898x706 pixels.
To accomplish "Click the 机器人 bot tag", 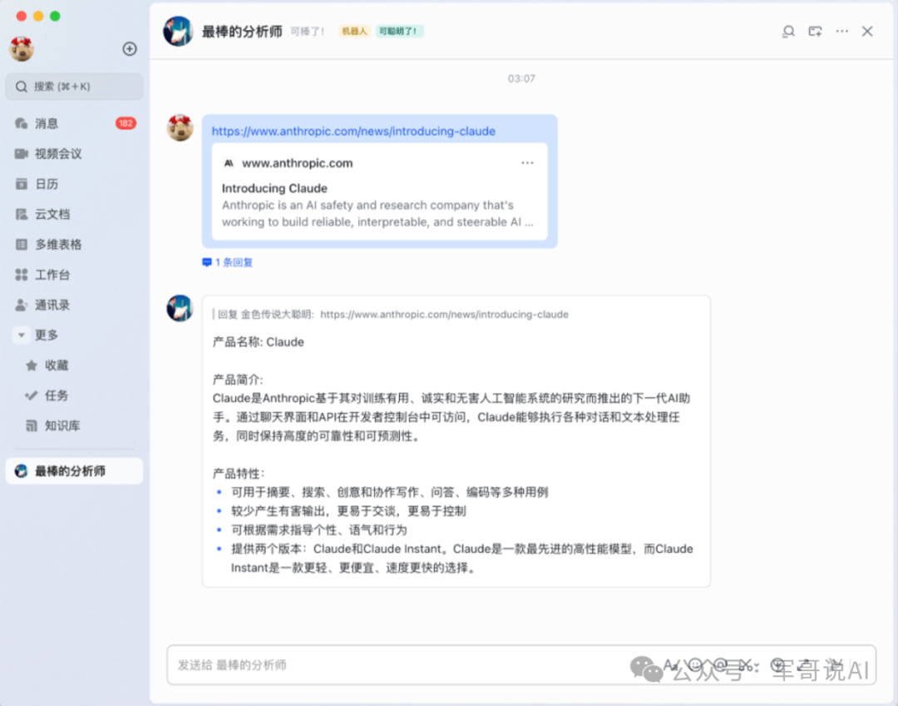I will pyautogui.click(x=354, y=32).
